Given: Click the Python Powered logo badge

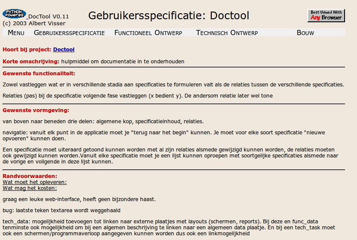Looking at the screenshot, I should point(15,14).
